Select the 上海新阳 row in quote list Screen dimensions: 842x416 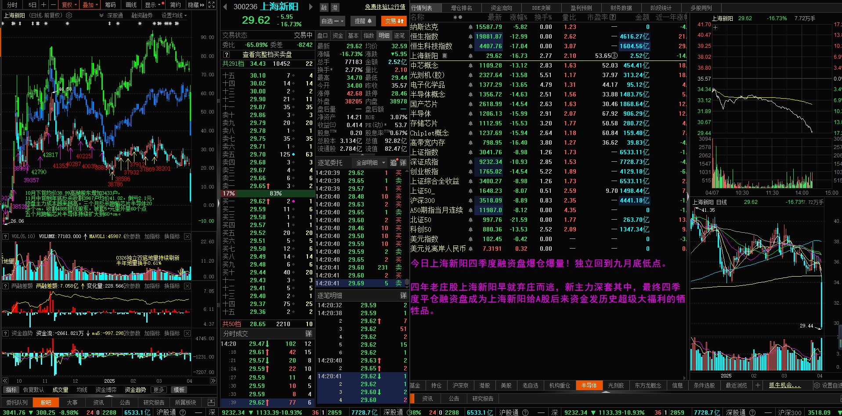(549, 56)
